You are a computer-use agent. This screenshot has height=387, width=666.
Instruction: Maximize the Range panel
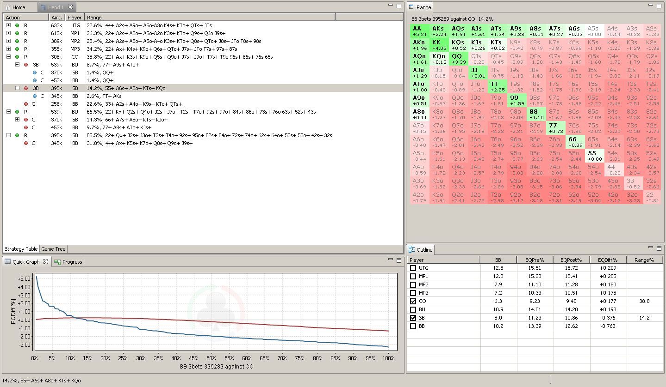[x=659, y=5]
